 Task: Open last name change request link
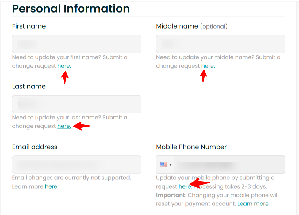tap(64, 126)
